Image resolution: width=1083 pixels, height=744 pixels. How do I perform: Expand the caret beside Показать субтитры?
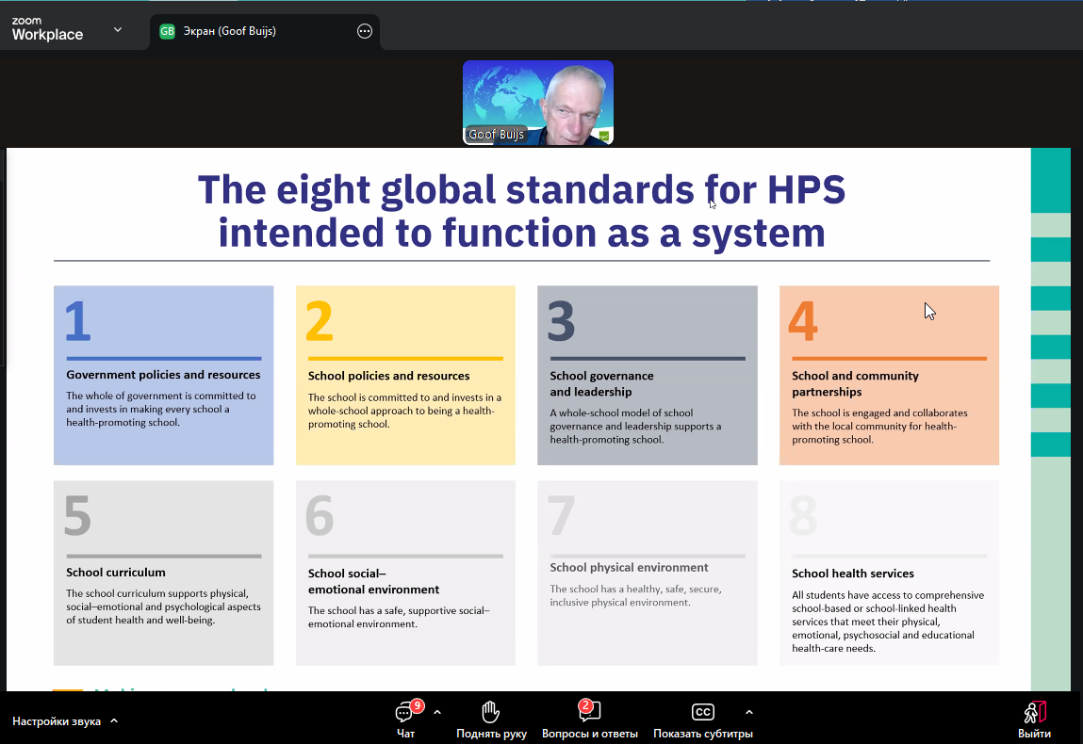[749, 713]
